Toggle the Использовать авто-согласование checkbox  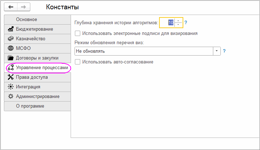tap(78, 62)
